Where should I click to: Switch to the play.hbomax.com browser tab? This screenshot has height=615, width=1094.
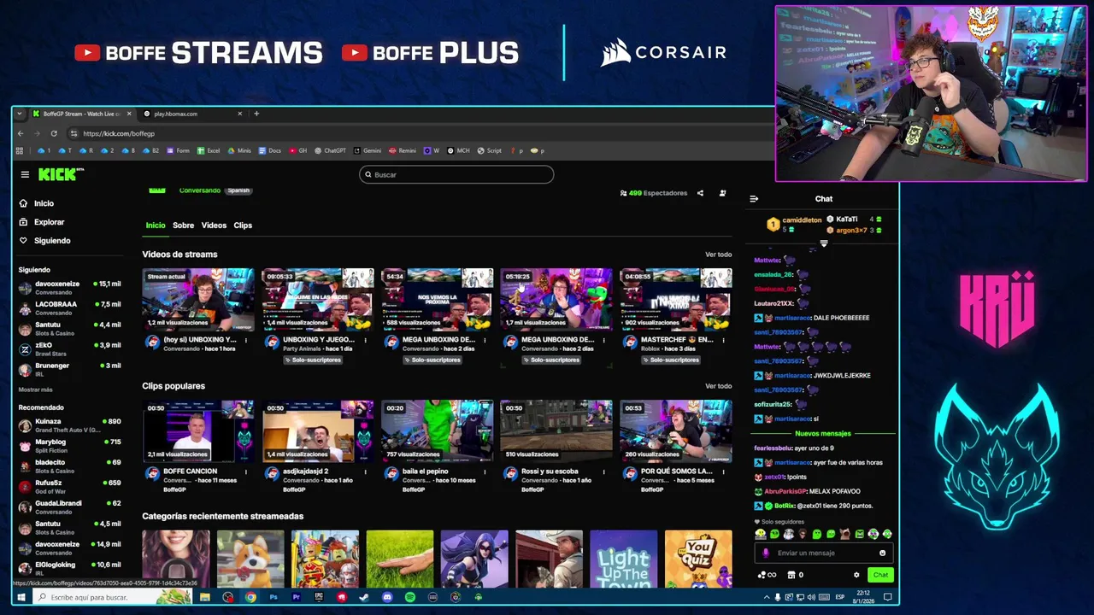tap(191, 114)
